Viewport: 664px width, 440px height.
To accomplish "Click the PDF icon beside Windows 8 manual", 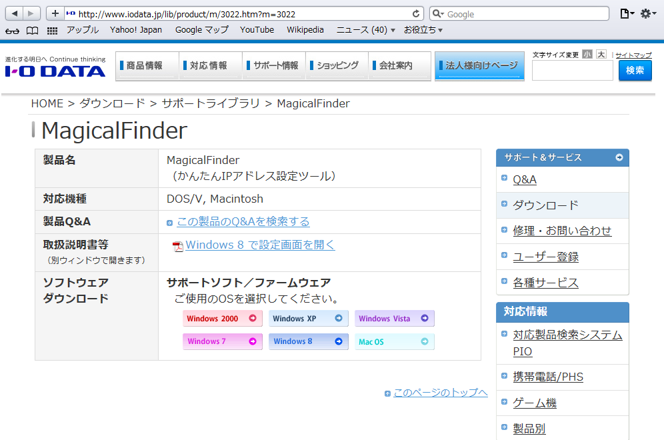I will [x=178, y=246].
